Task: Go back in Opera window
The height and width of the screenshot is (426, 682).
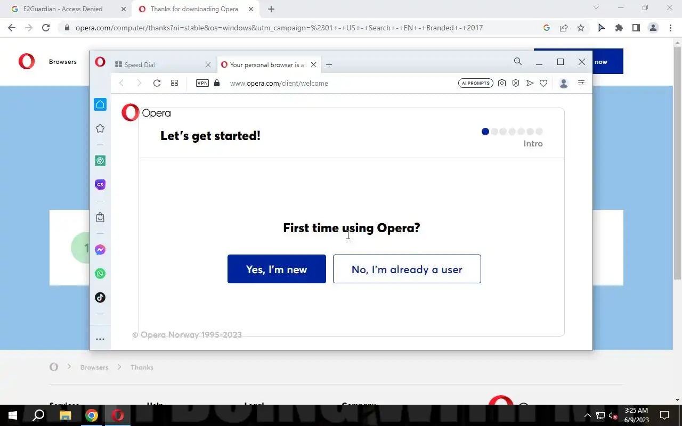Action: [x=121, y=83]
